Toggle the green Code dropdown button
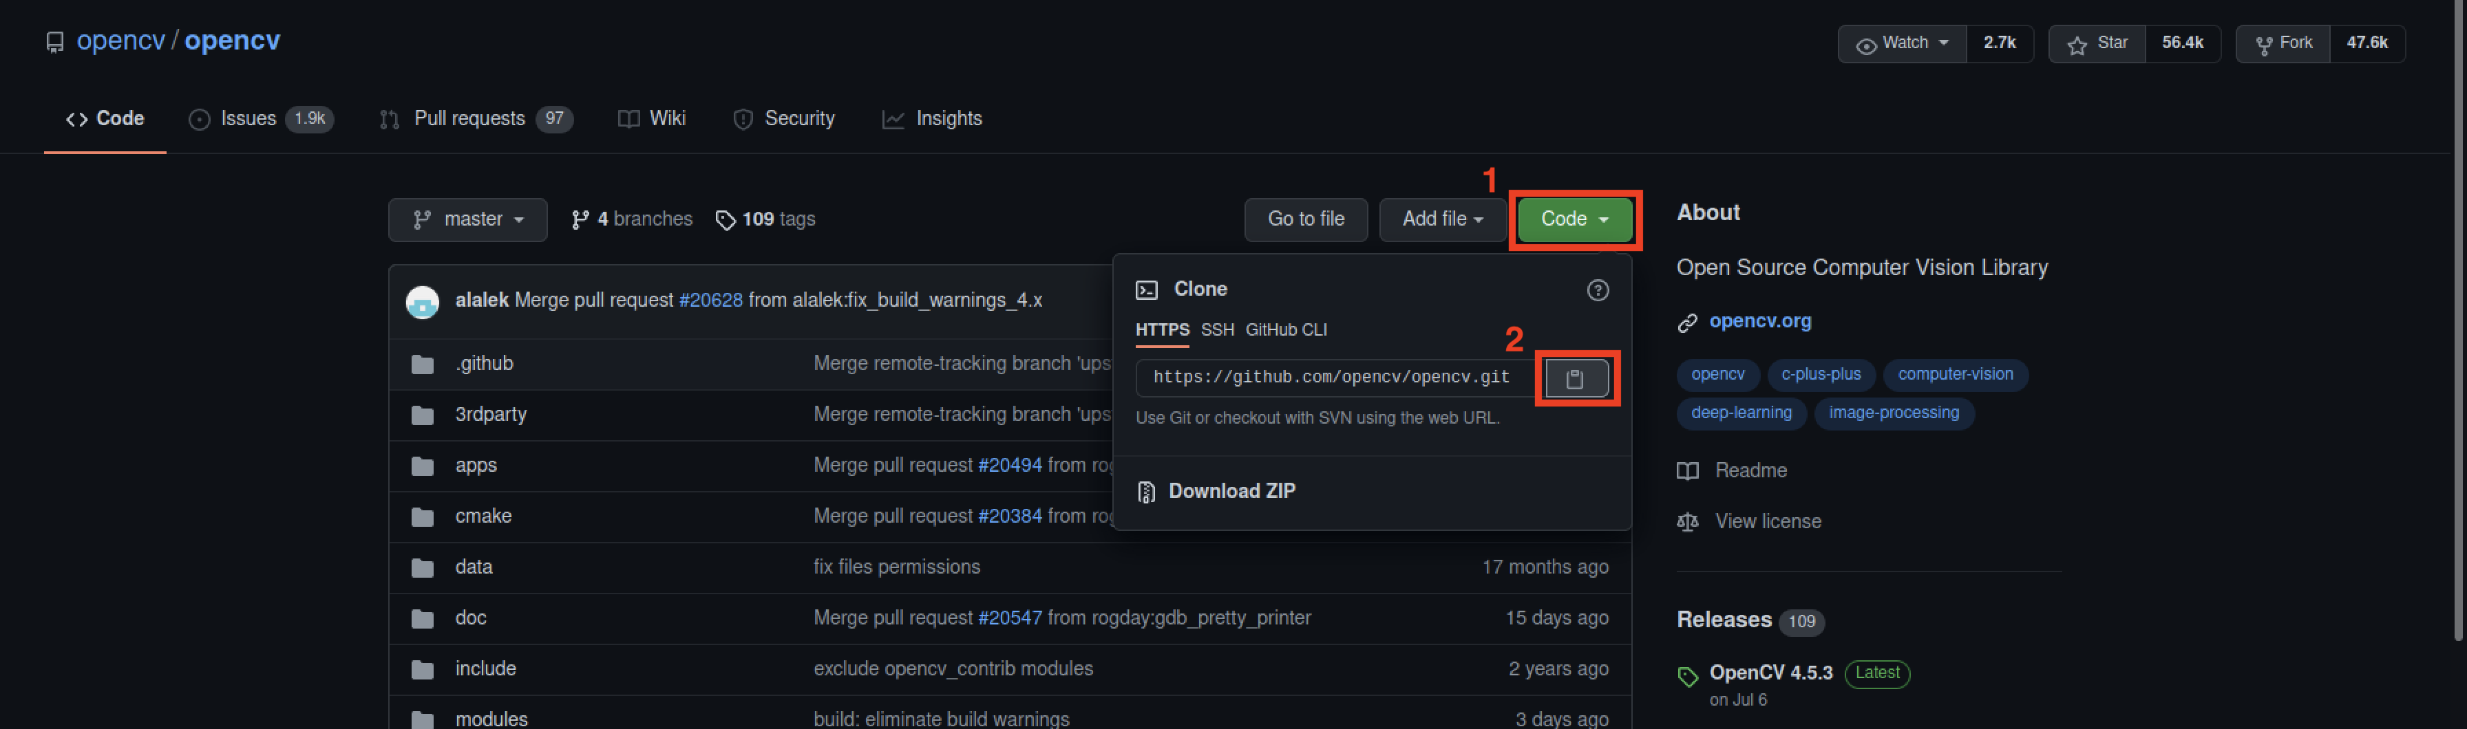 (x=1574, y=219)
